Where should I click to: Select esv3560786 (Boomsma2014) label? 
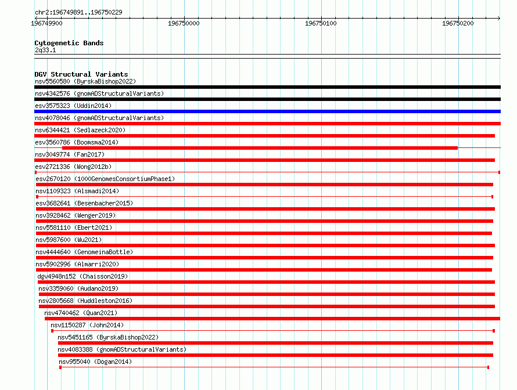pyautogui.click(x=77, y=142)
